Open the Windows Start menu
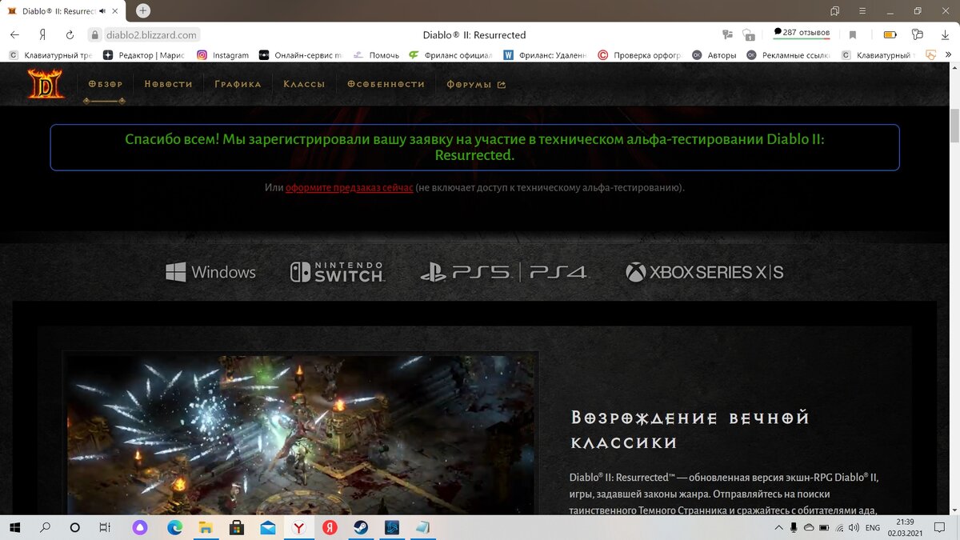 coord(15,528)
